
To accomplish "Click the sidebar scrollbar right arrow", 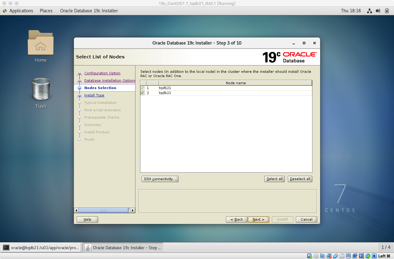I will (133, 210).
